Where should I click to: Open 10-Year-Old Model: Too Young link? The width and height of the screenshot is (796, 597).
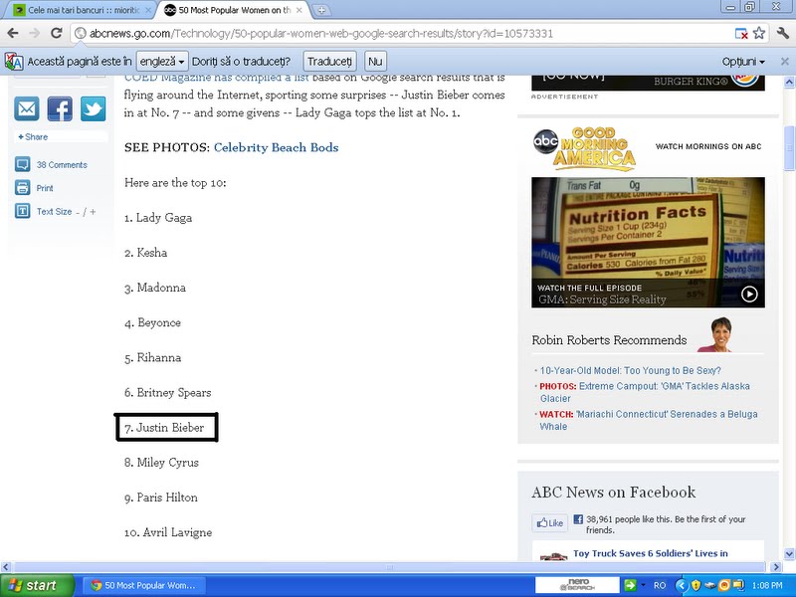click(x=631, y=370)
